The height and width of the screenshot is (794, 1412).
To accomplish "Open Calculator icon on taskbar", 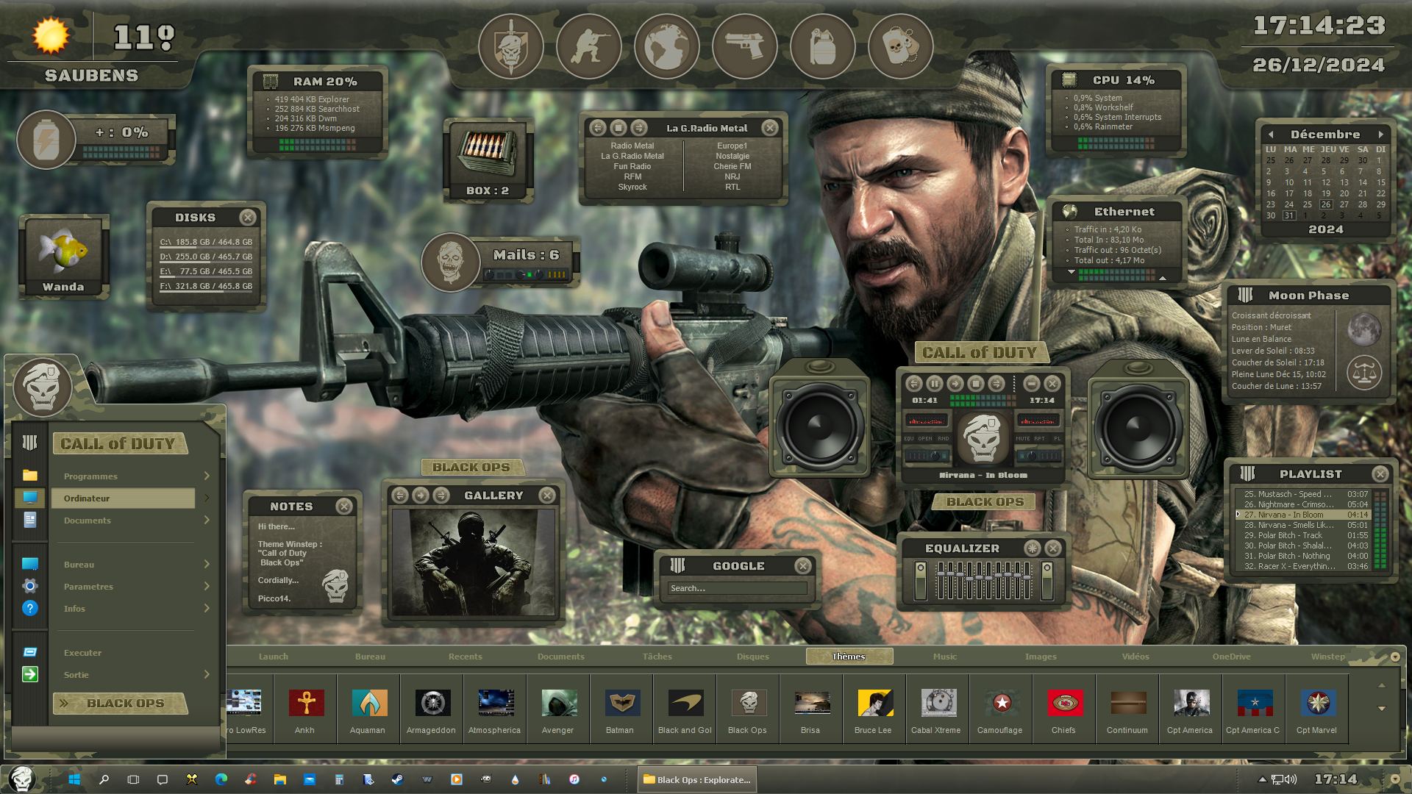I will pyautogui.click(x=339, y=779).
